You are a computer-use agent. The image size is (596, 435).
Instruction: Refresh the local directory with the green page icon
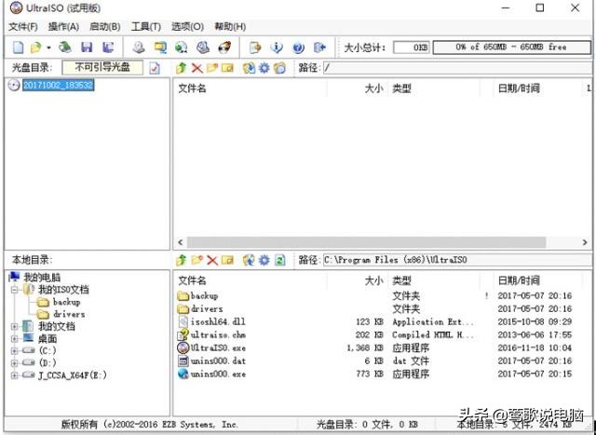coord(279,260)
